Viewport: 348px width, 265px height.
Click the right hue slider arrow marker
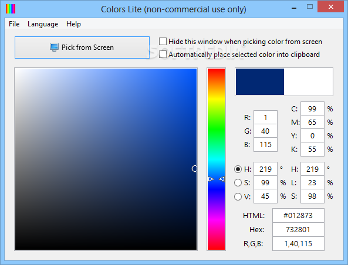click(x=221, y=179)
